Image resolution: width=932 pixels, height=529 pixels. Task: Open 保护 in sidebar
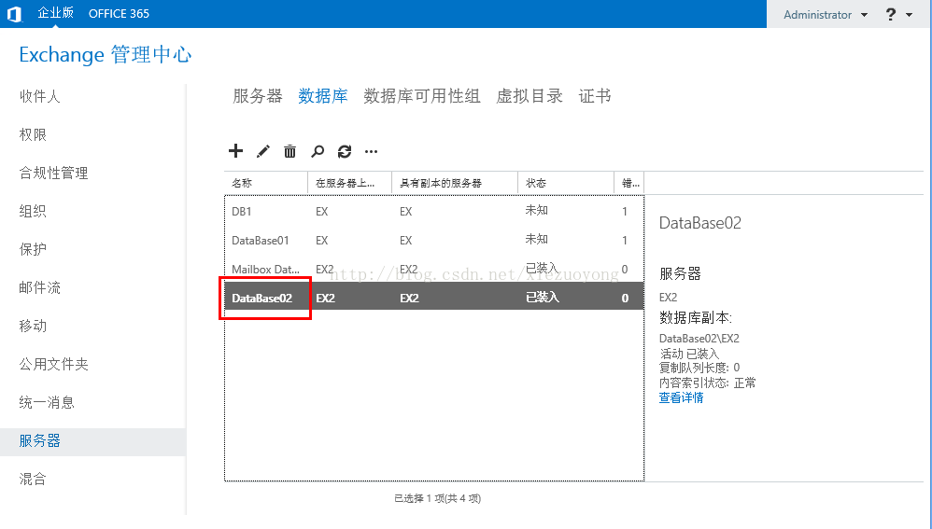point(33,249)
